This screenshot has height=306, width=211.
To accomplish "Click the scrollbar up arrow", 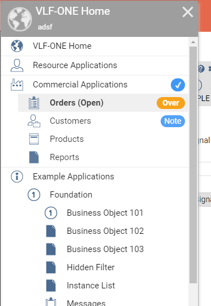I will click(193, 42).
